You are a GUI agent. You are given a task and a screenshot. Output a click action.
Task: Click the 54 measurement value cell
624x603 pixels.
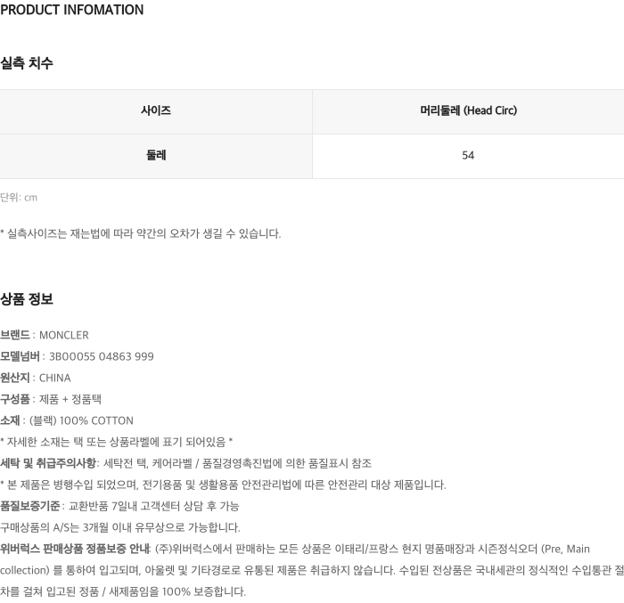coord(468,156)
